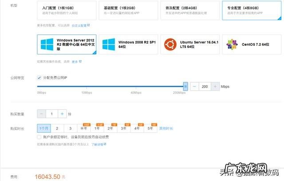This screenshot has width=284, height=181.
Task: Set bandwidth at the 10Mbps slider mark
Action: point(87,87)
